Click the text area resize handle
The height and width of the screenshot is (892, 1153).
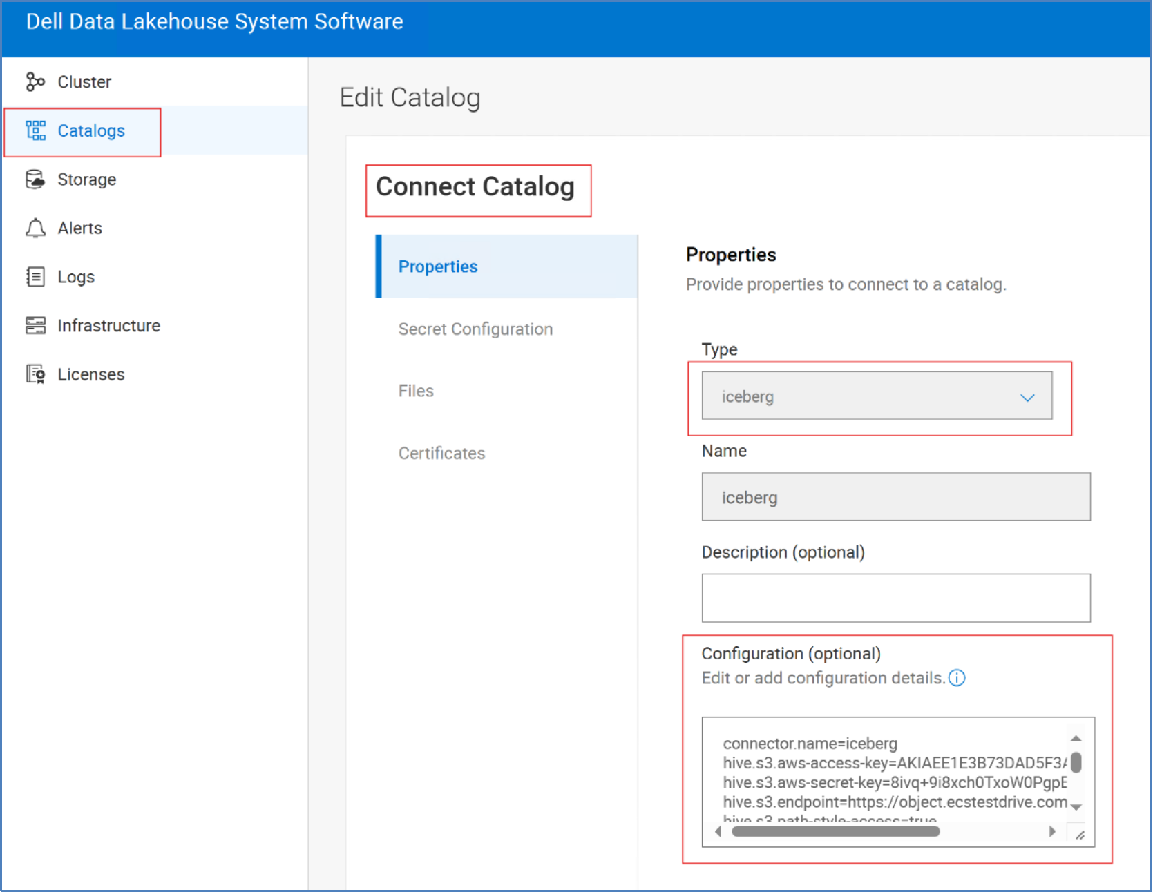coord(1080,835)
